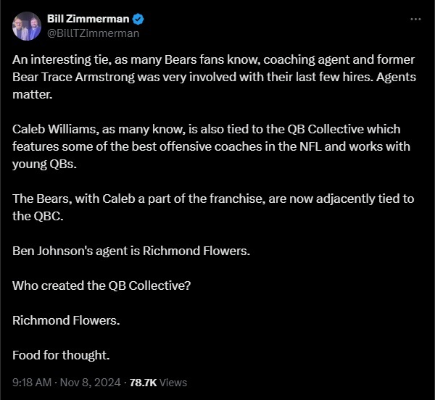435x400 pixels.
Task: View the 78.7K Views count
Action: coord(157,382)
